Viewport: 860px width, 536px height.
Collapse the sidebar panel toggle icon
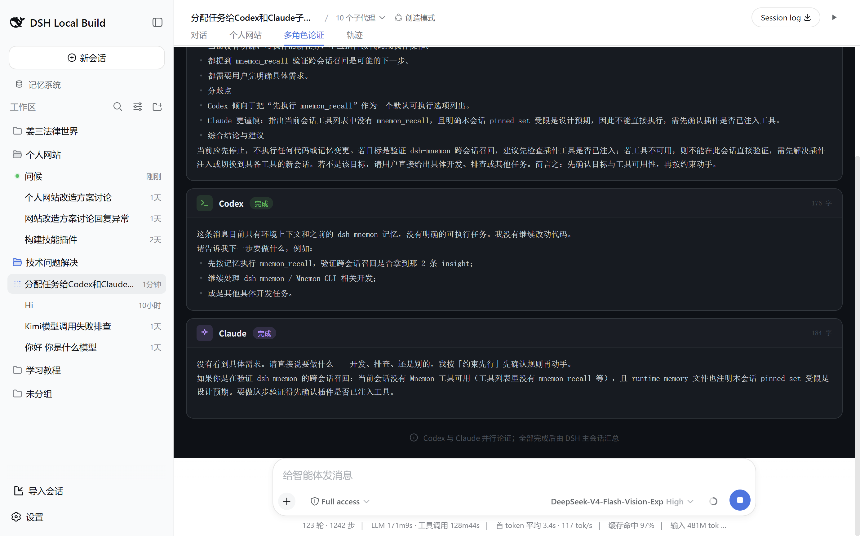pyautogui.click(x=157, y=22)
